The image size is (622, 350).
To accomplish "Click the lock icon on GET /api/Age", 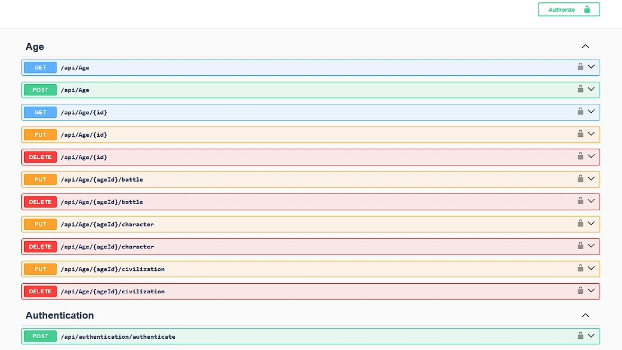I will click(580, 67).
